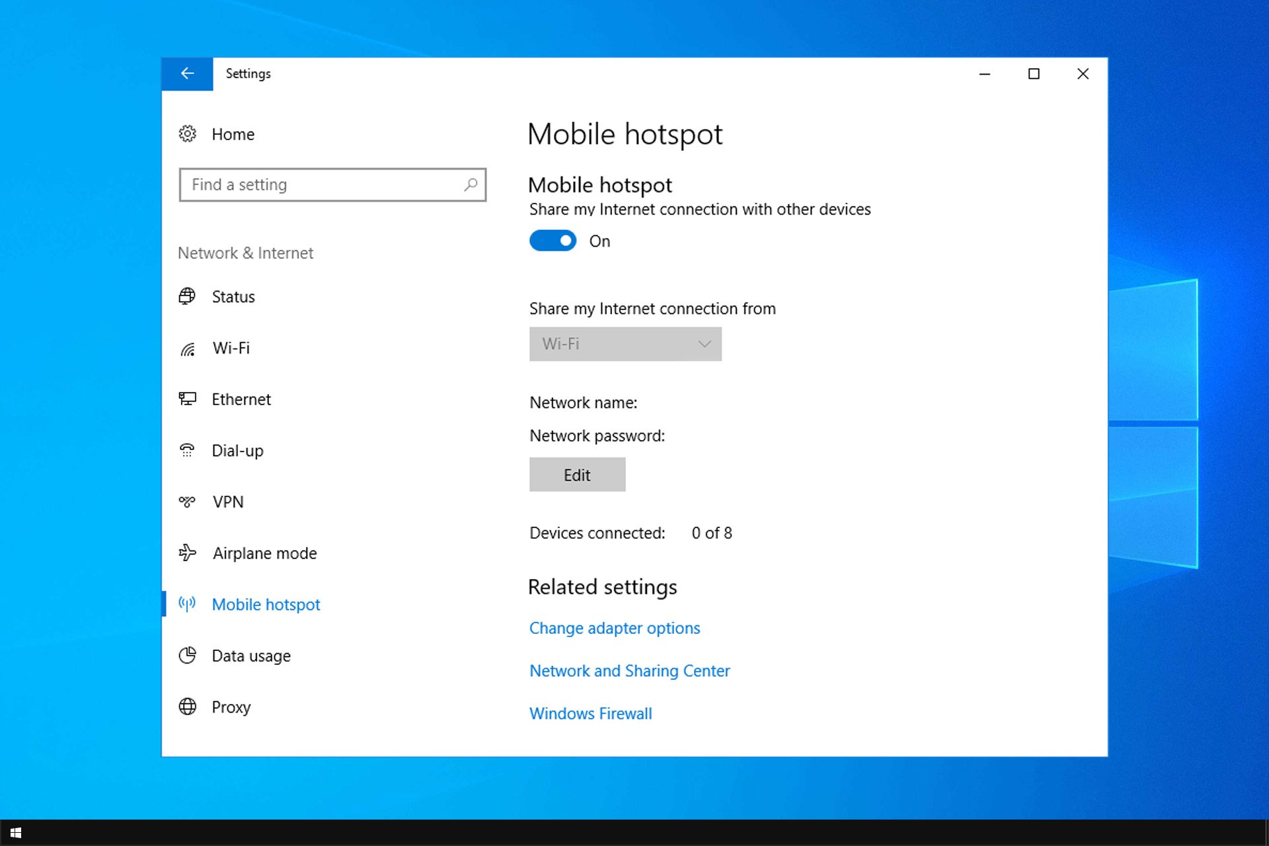Click the Network & Internet heading
1269x846 pixels.
pyautogui.click(x=245, y=253)
